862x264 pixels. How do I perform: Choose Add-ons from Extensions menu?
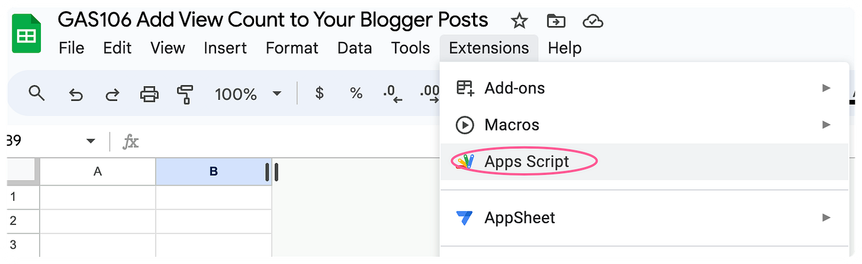[644, 88]
